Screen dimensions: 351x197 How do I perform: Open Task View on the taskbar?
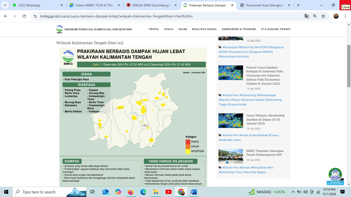[93, 192]
